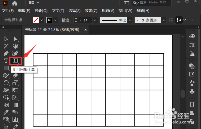Open the Color panel palette icon
201x129 pixels.
click(192, 36)
